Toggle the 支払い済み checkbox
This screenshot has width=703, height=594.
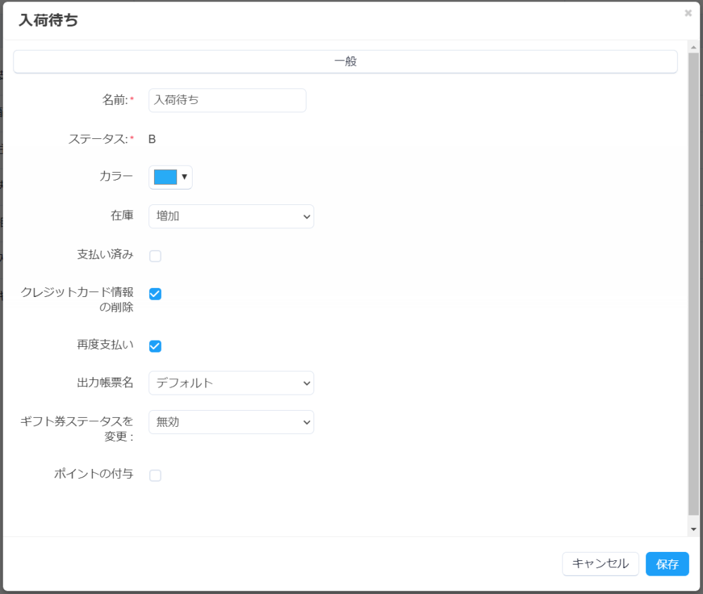pyautogui.click(x=155, y=256)
